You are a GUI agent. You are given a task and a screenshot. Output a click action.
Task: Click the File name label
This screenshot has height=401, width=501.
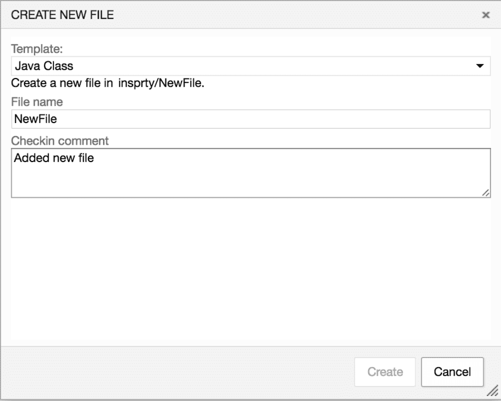[x=37, y=102]
